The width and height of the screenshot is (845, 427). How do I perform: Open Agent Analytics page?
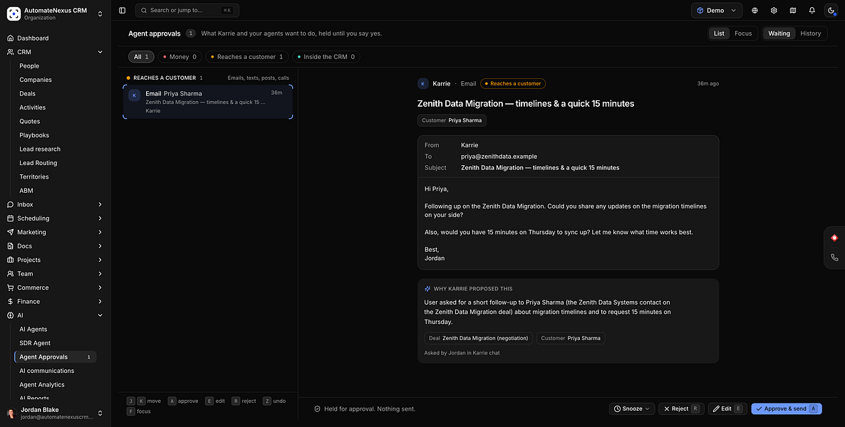coord(42,385)
